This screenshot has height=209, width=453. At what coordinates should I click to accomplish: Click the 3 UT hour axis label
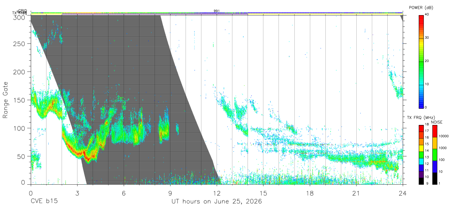[77, 193]
